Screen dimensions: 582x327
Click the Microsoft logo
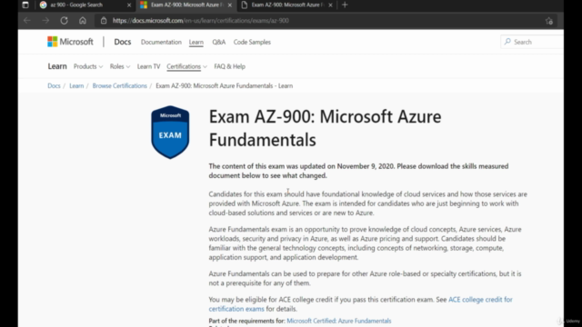[70, 42]
